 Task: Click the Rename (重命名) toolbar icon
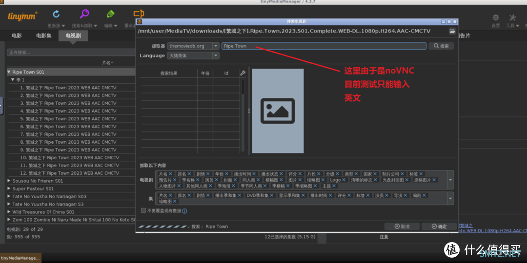139,14
